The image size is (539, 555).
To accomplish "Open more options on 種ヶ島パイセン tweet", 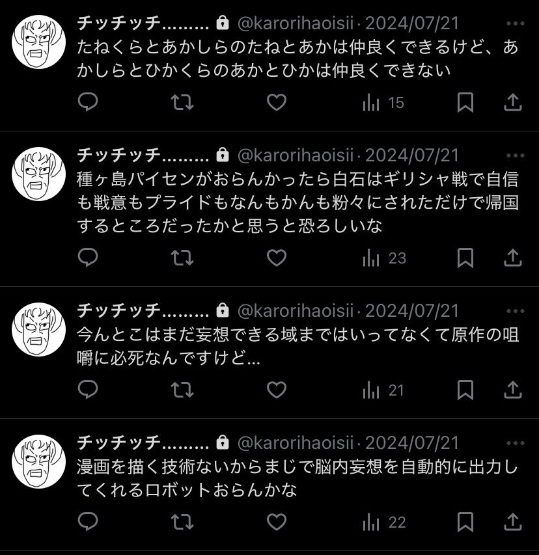I will (515, 156).
